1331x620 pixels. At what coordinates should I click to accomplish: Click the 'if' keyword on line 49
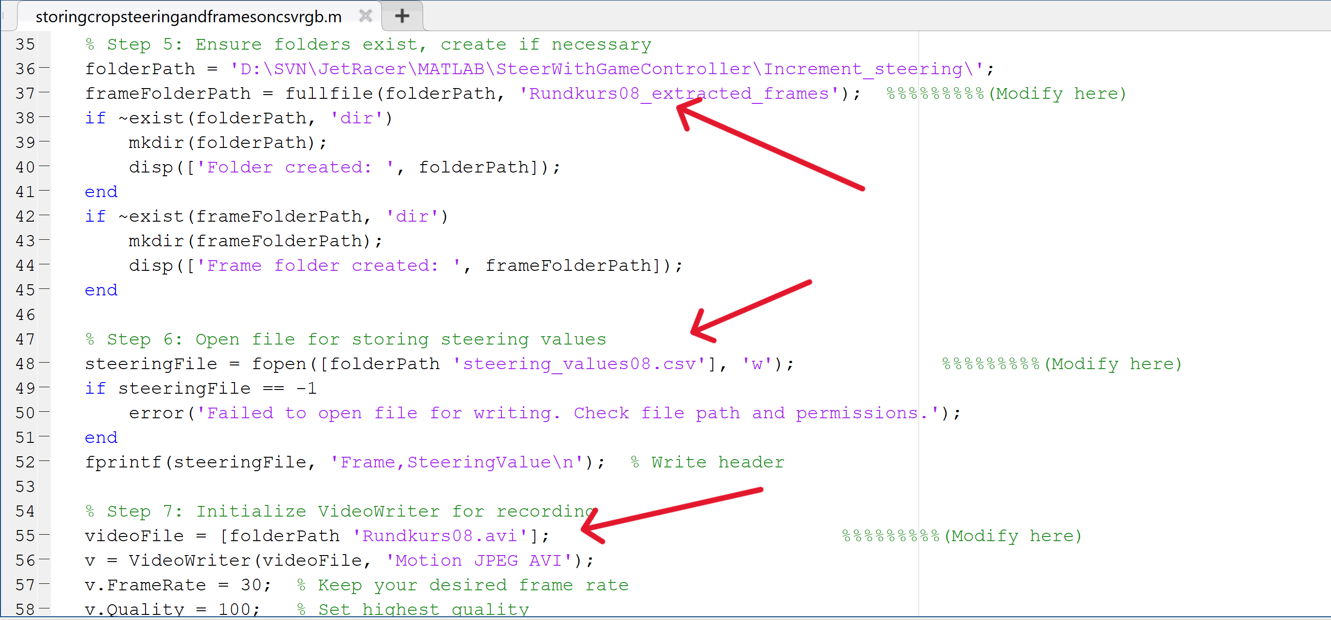[95, 388]
